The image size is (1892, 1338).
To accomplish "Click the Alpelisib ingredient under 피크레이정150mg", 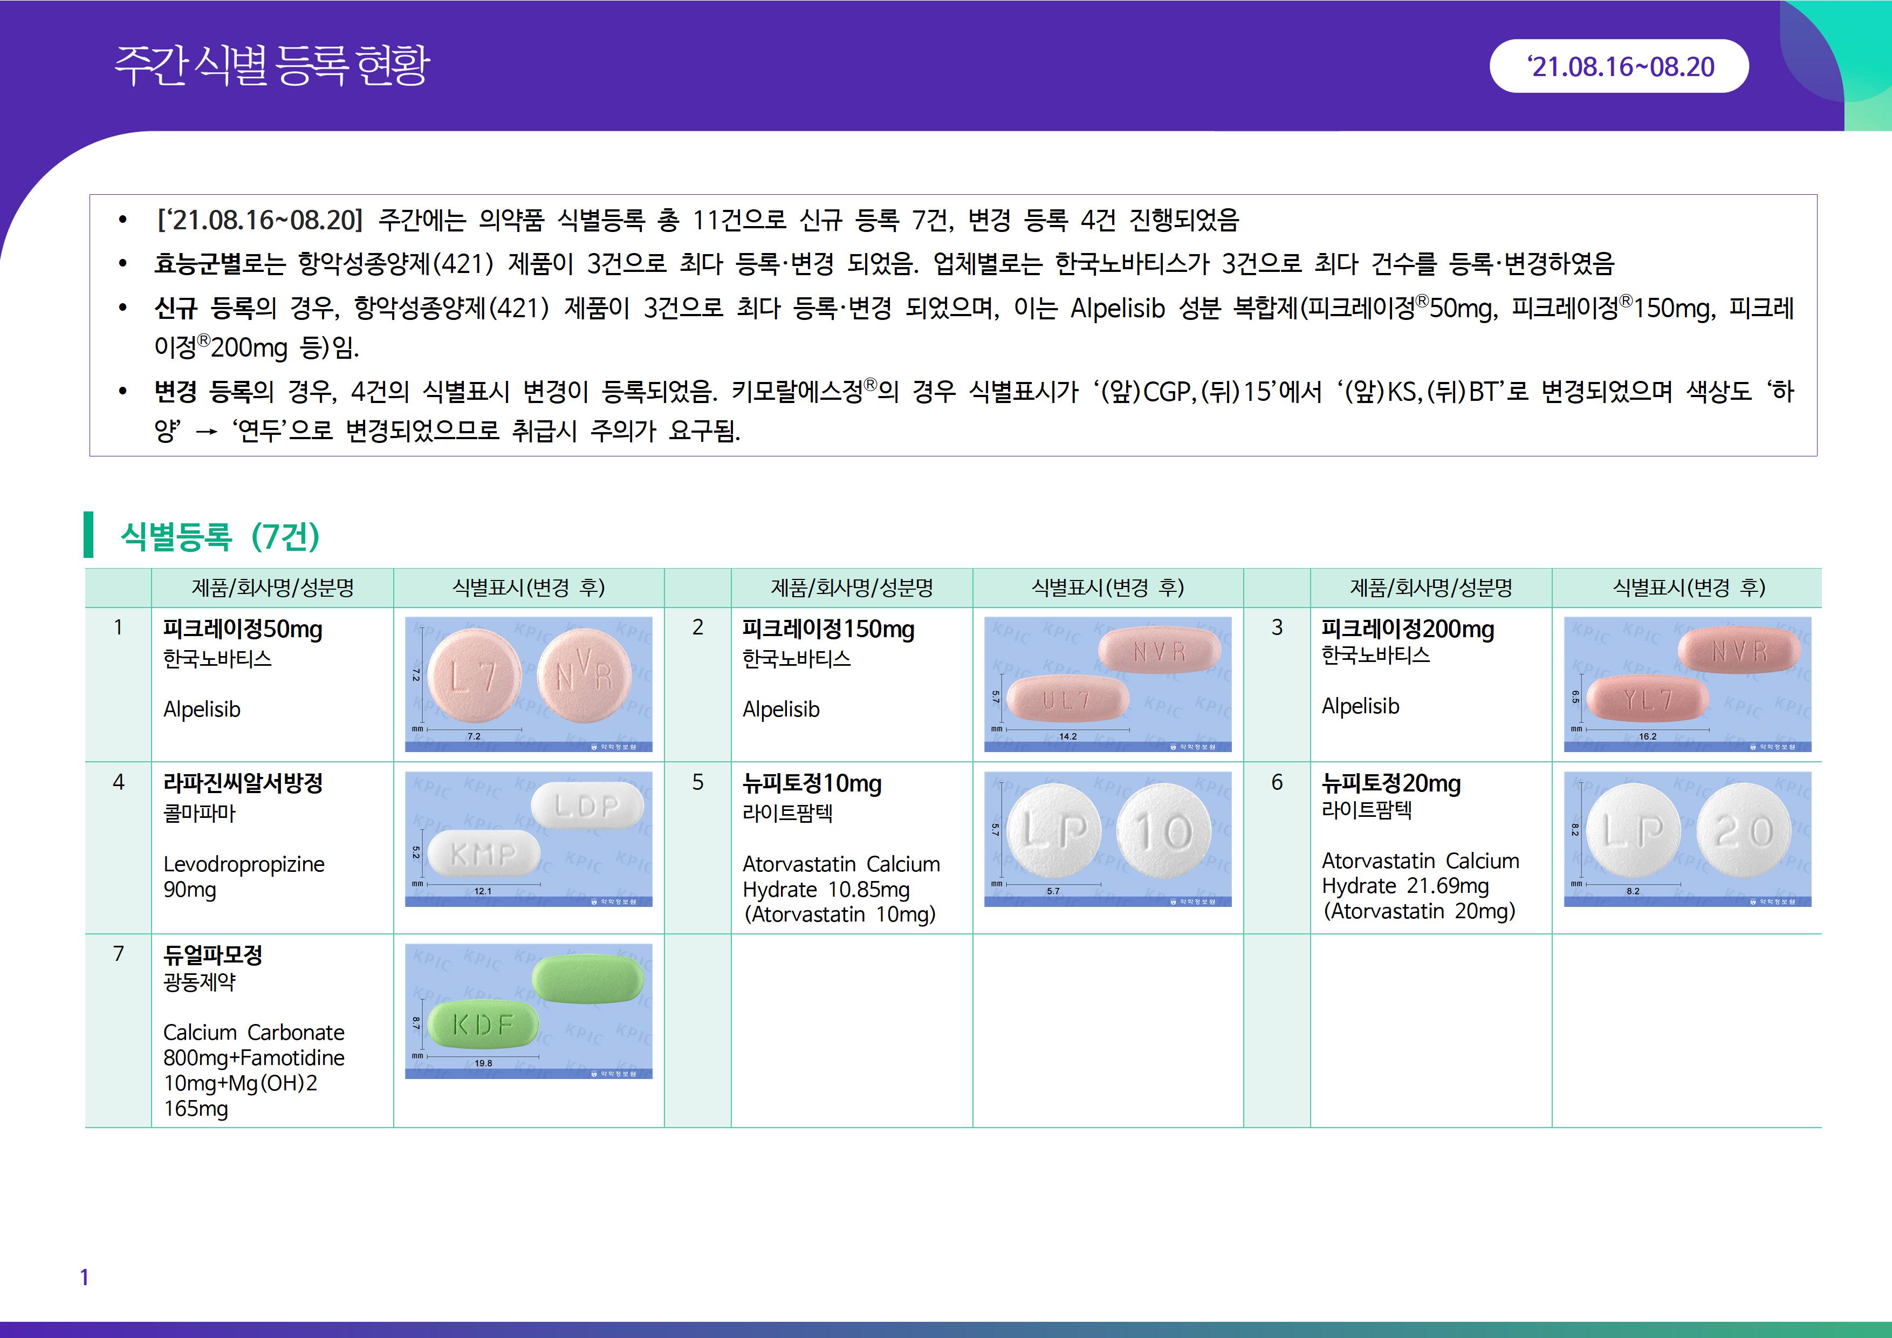I will (x=780, y=709).
